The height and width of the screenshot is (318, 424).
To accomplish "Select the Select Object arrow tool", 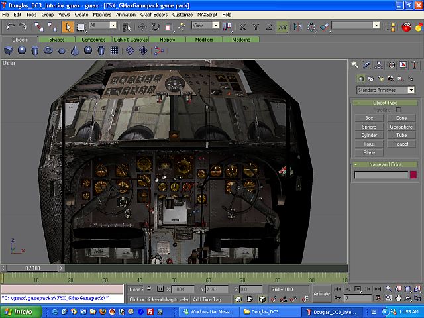I will pos(68,26).
